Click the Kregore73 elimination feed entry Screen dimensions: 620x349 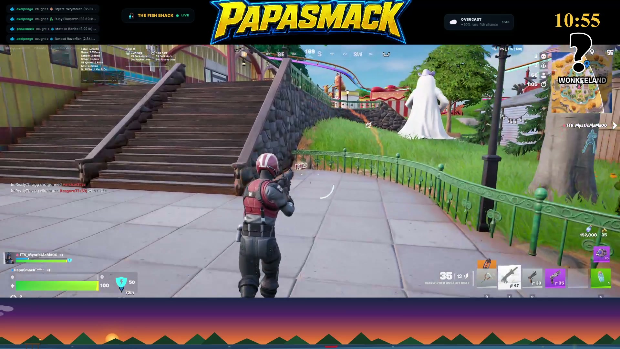pos(58,191)
